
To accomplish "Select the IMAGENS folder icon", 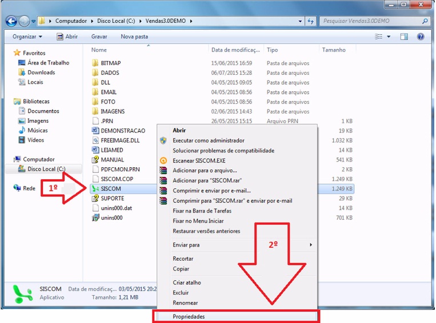I will (95, 111).
